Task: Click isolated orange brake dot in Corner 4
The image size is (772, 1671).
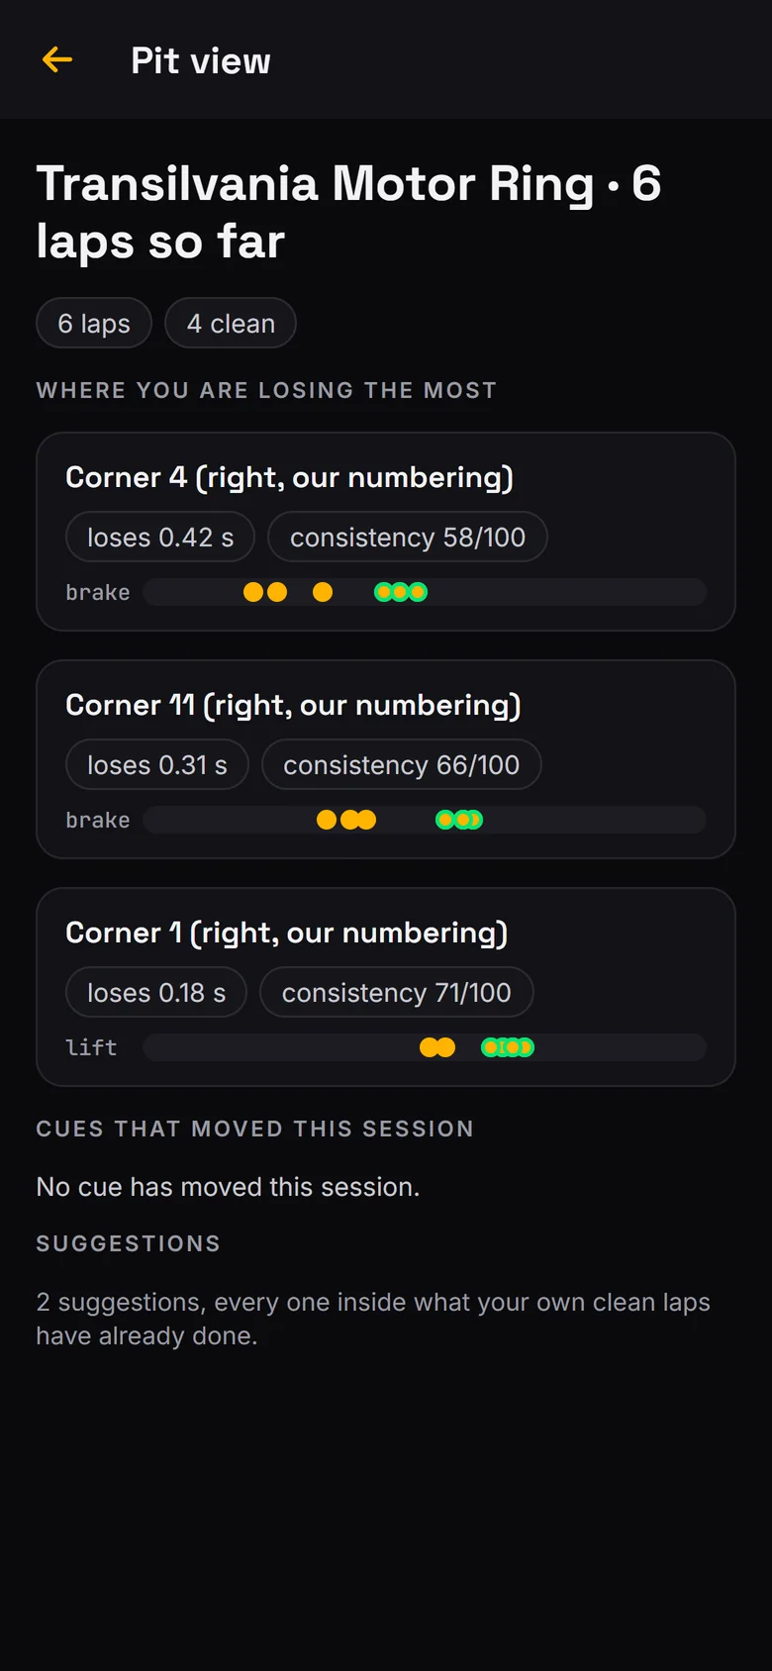Action: point(323,592)
